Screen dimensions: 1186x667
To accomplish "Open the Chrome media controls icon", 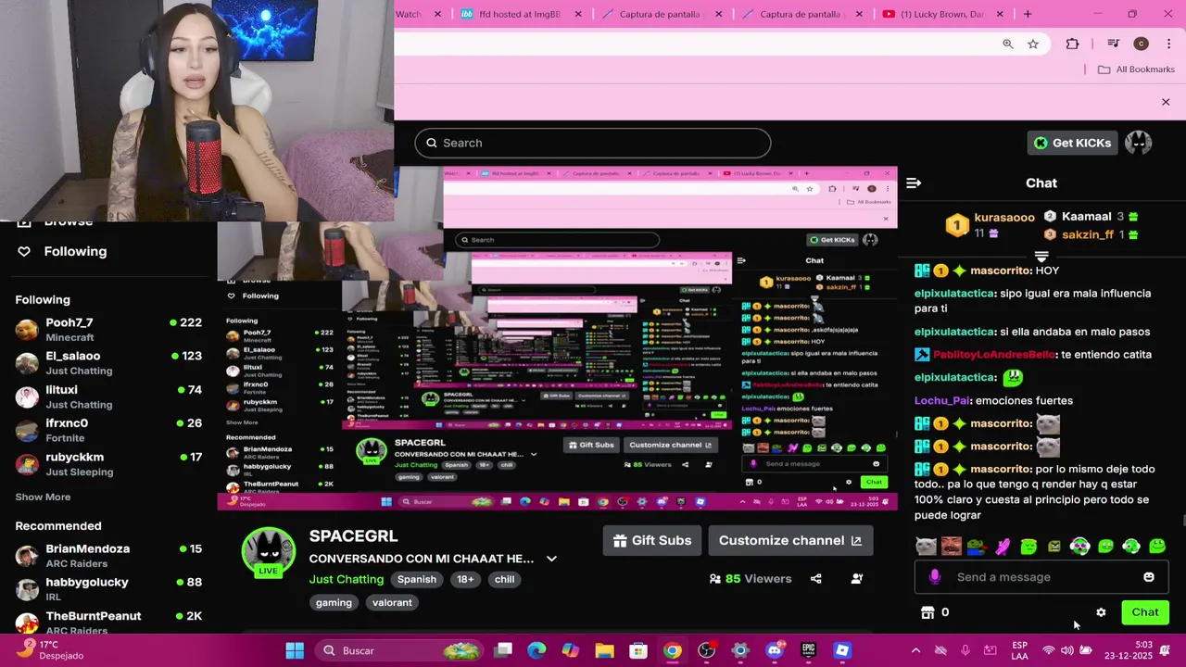I will click(1114, 44).
